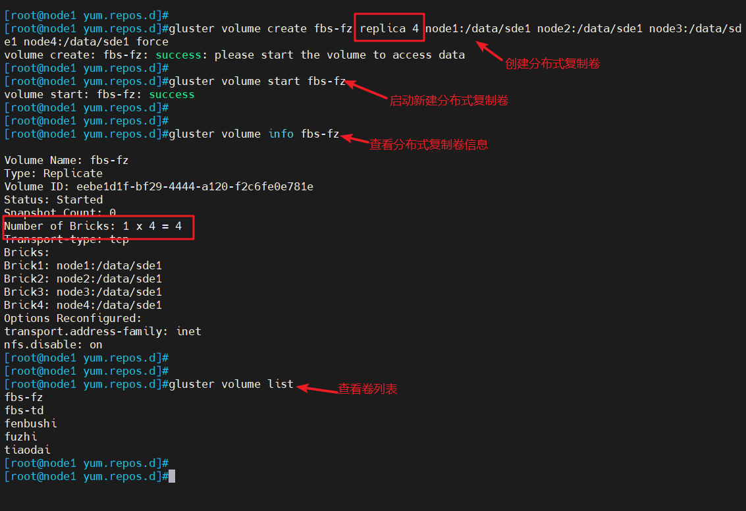Viewport: 746px width, 511px height.
Task: Click the 'gluster volume start fbs-fz' command
Action: point(257,82)
